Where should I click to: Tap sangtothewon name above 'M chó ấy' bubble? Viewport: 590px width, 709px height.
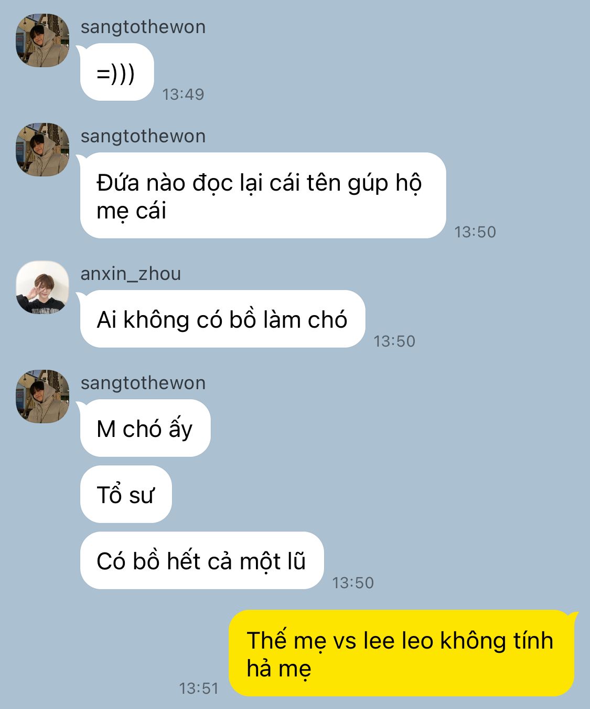pyautogui.click(x=143, y=383)
